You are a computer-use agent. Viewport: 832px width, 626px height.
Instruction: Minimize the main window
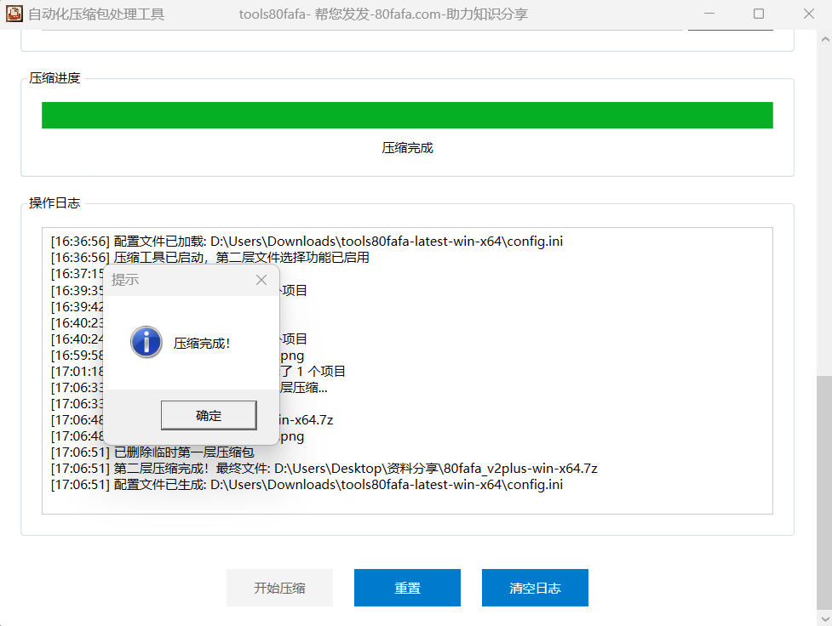[x=709, y=14]
